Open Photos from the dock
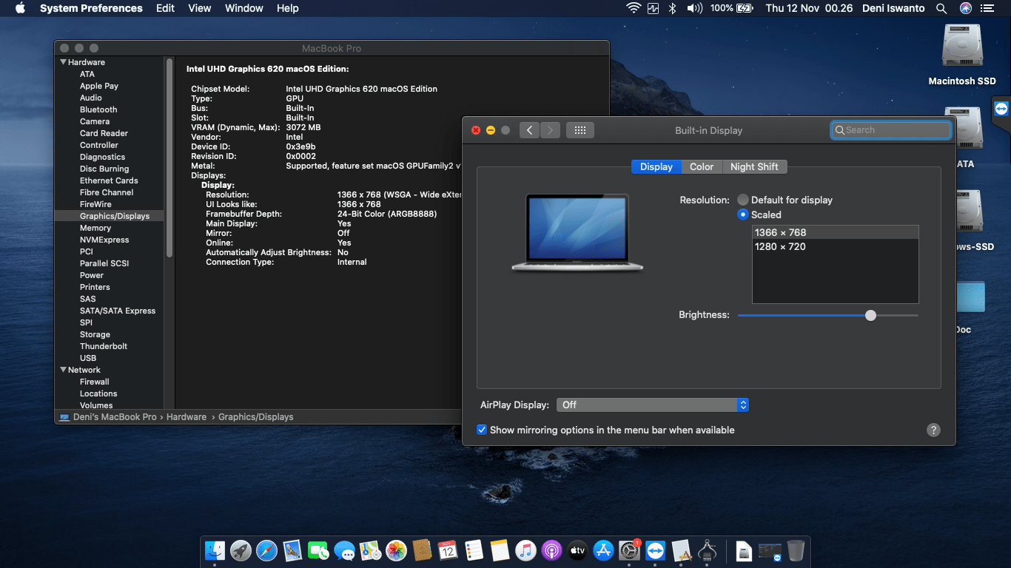Viewport: 1011px width, 568px height. click(x=396, y=550)
